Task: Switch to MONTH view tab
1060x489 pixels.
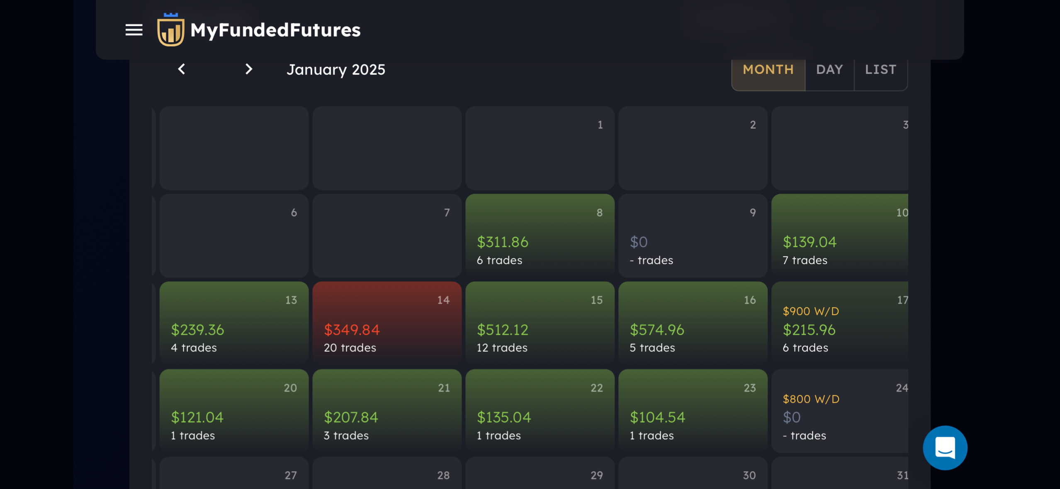Action: pos(768,69)
